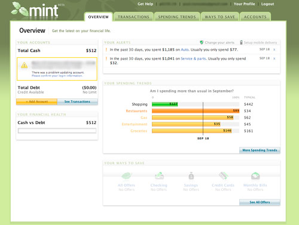Dismiss the Service & parts alert
299x225 pixels.
(274, 58)
